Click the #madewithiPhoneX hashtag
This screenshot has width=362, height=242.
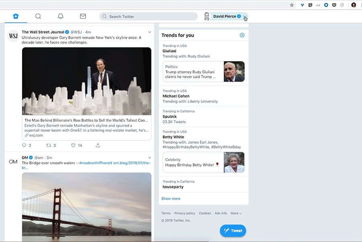(x=96, y=163)
